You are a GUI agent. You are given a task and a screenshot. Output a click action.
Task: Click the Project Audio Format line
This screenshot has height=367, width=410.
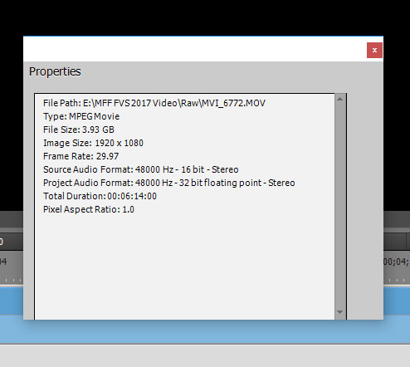click(169, 183)
